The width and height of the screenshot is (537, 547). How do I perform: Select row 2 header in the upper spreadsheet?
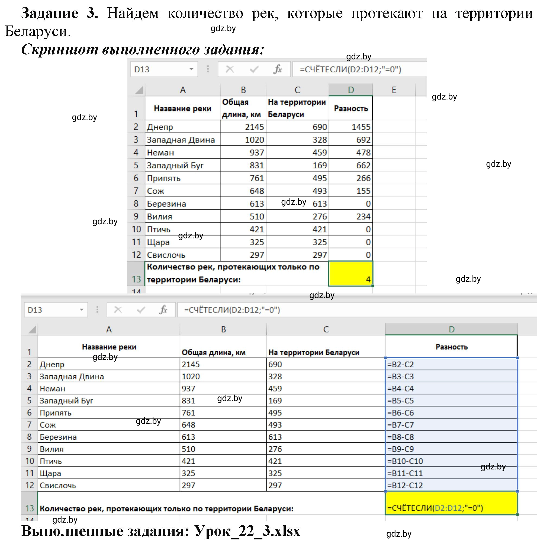coord(136,127)
